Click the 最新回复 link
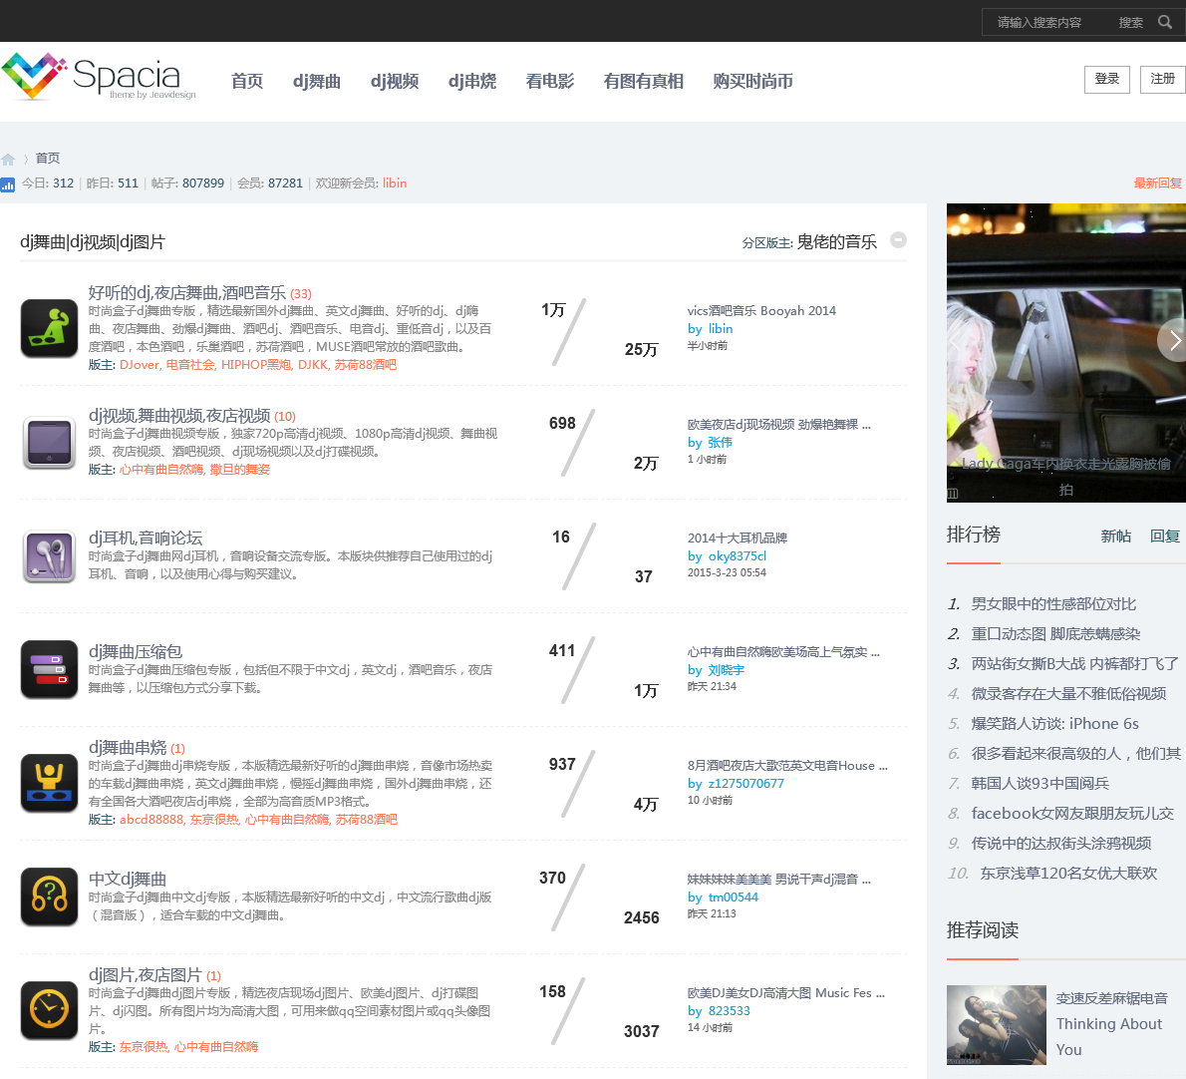 [x=1157, y=183]
